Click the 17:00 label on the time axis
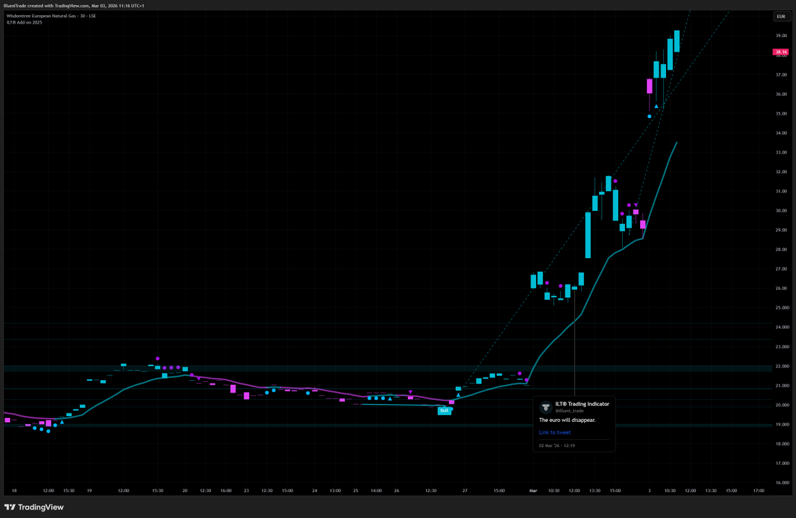Viewport: 796px width, 518px height. [x=759, y=491]
